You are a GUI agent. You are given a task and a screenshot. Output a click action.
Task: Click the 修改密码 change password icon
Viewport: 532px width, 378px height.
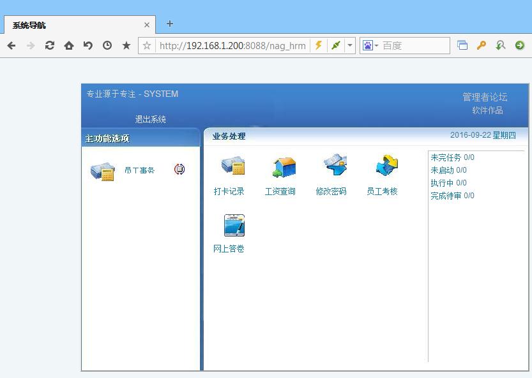click(x=335, y=166)
